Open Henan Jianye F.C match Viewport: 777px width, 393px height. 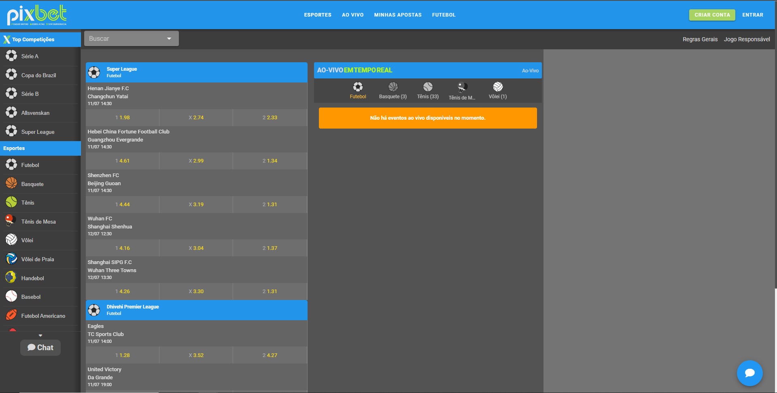[x=196, y=96]
